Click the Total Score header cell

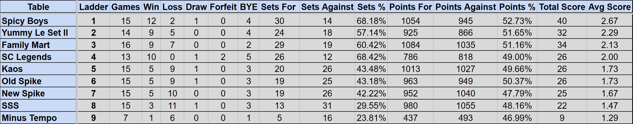[x=562, y=7]
